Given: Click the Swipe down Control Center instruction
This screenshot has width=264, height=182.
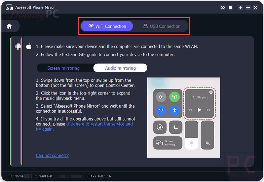Looking at the screenshot, I should tap(85, 83).
